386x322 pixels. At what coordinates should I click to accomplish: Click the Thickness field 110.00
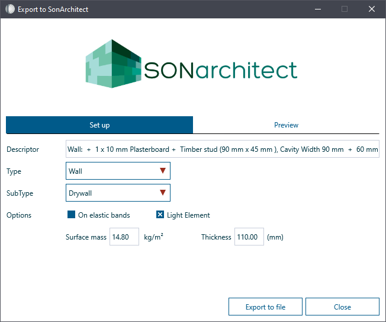point(249,237)
